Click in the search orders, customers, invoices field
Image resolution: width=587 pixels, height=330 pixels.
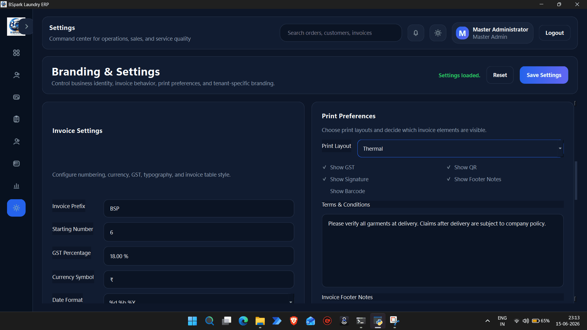pos(341,33)
